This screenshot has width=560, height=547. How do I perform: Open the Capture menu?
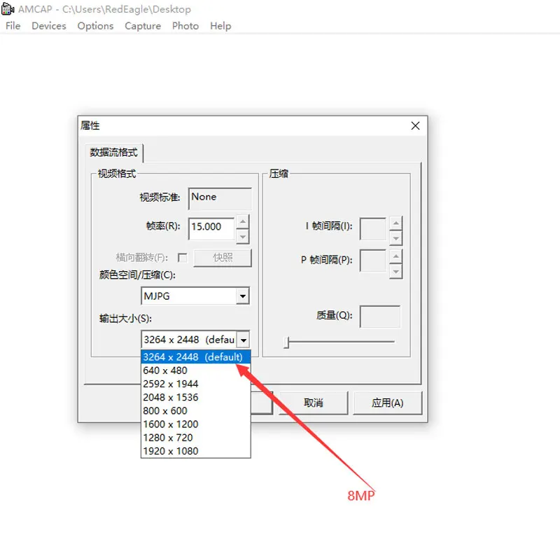tap(143, 26)
